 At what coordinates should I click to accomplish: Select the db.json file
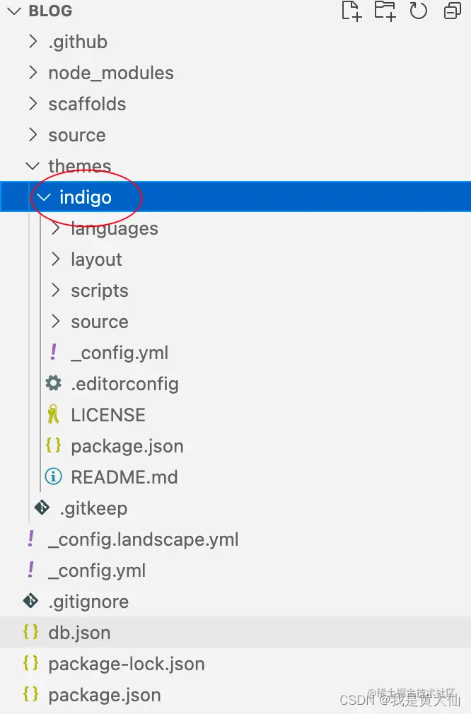pos(235,632)
